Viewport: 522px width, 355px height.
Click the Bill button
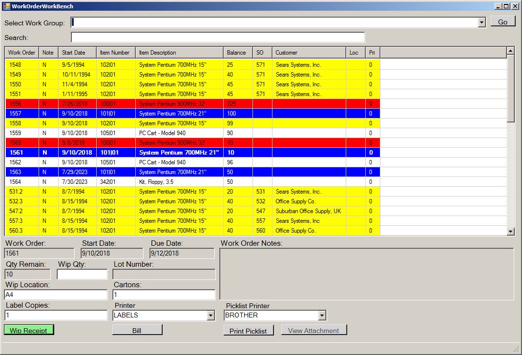coord(137,330)
